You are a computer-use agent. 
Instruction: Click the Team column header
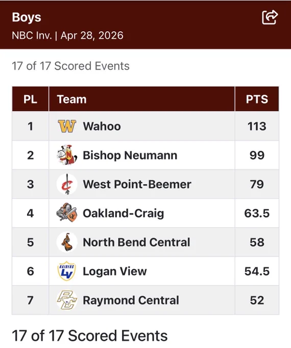[71, 99]
